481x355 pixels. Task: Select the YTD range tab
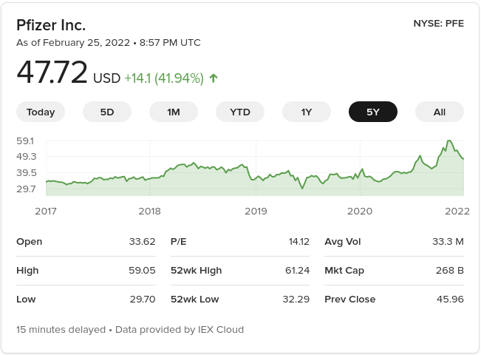click(x=240, y=112)
